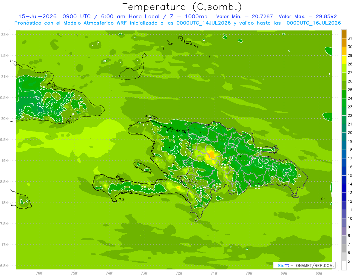Click color scale label '31'
Screen dimensions: 358x277
point(350,38)
